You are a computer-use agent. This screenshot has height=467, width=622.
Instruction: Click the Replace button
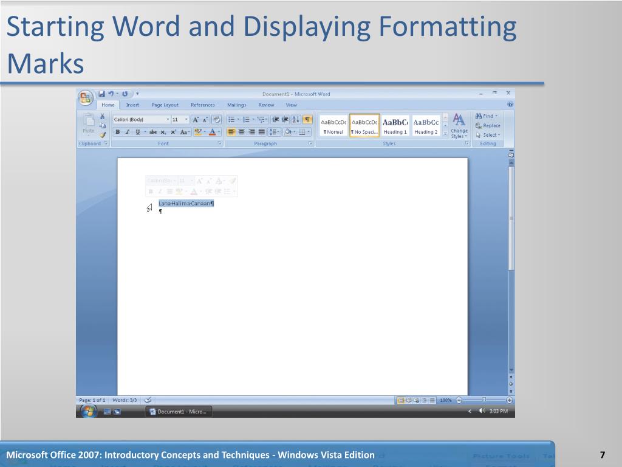click(x=488, y=125)
